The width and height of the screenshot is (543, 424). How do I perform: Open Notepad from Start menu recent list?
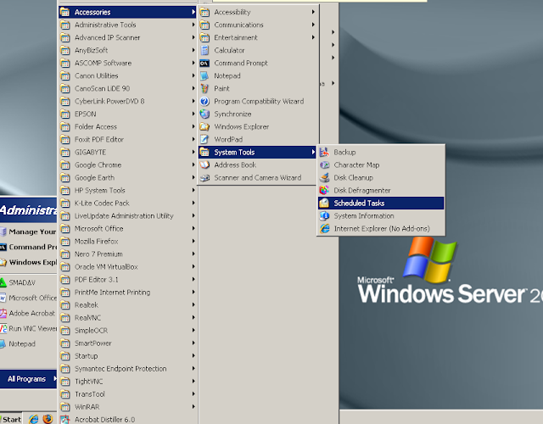click(x=28, y=343)
